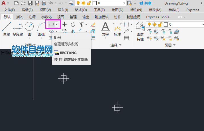The image size is (204, 131).
Task: Expand the ellipse tool dropdown arrow
Action: click(x=57, y=31)
